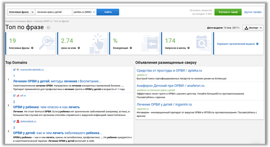Image resolution: width=270 pixels, height=147 pixels.
Task: Open result ОРВИ у ребенка: чем опасно и как лечить
Action: [x=46, y=107]
